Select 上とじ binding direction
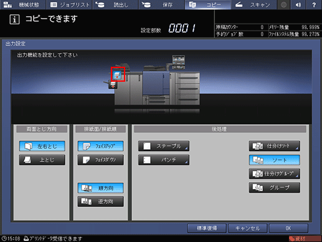322x242 pixels. [x=42, y=160]
